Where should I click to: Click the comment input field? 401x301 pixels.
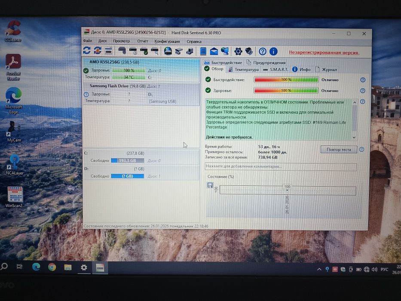(281, 167)
